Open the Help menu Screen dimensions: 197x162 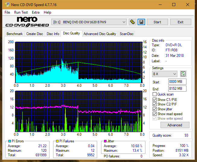(x=47, y=12)
